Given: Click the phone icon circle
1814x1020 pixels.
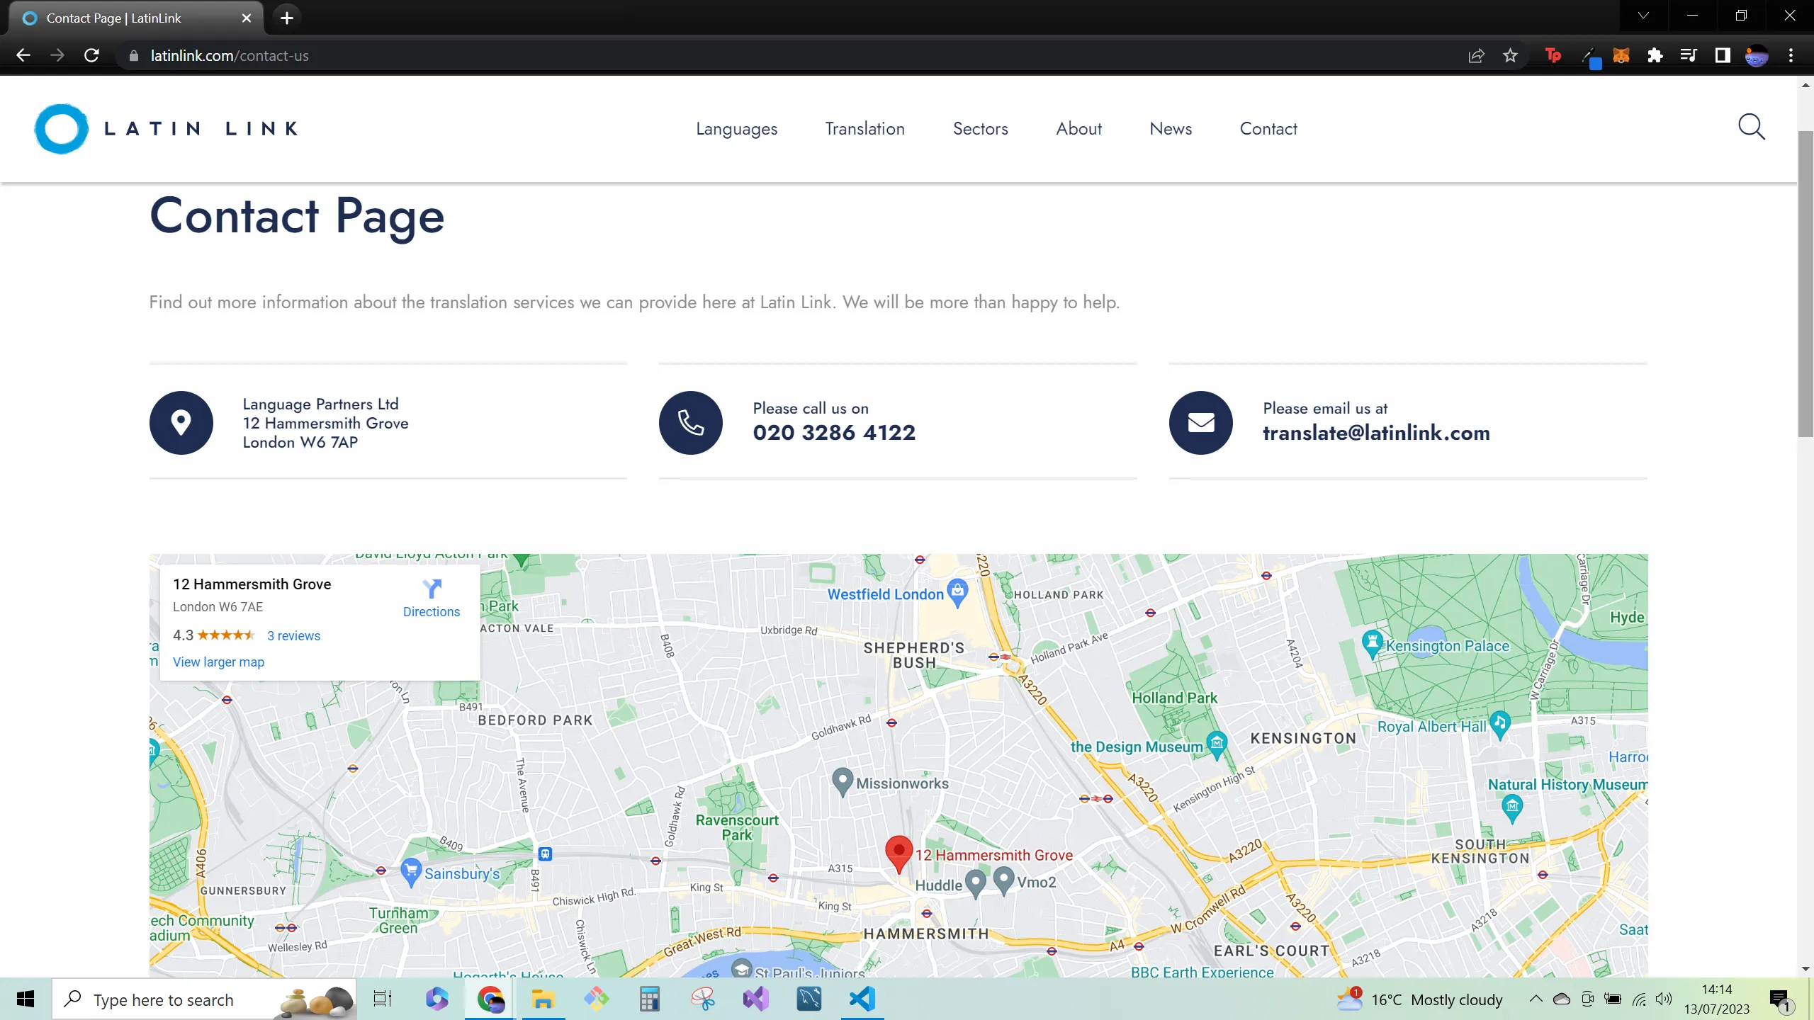Looking at the screenshot, I should [x=690, y=423].
